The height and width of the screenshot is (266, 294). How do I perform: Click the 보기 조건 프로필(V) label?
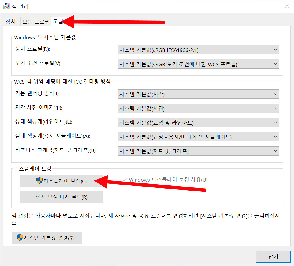tap(38, 63)
